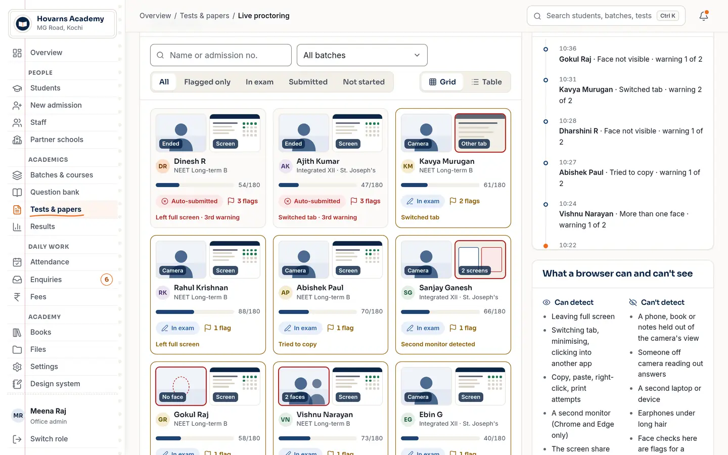The image size is (728, 455).
Task: Click Kavya Murugan's progress bar
Action: (x=440, y=185)
